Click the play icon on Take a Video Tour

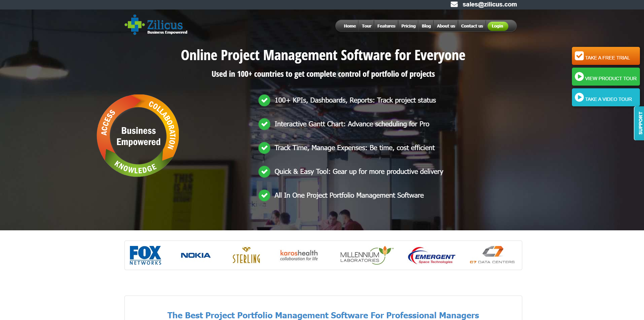coord(579,97)
